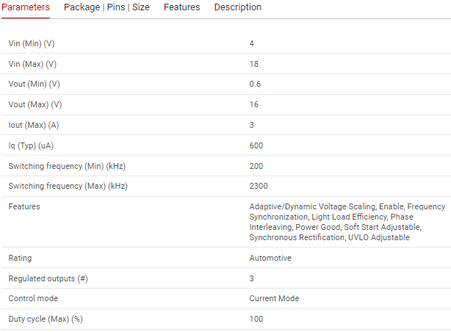Select the Iq (Typ) value 600
This screenshot has height=332, width=451.
click(256, 145)
